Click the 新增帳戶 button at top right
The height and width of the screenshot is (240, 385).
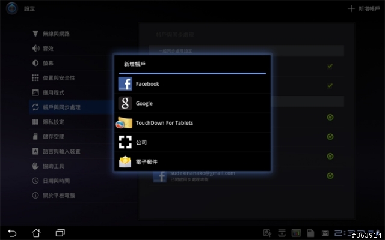click(x=364, y=8)
